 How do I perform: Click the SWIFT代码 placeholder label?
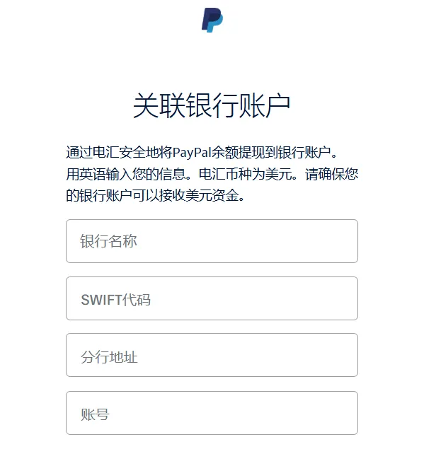pyautogui.click(x=116, y=300)
